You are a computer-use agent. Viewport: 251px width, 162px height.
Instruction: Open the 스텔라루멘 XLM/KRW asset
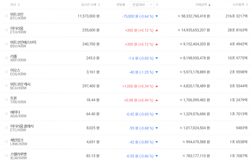click(x=19, y=156)
